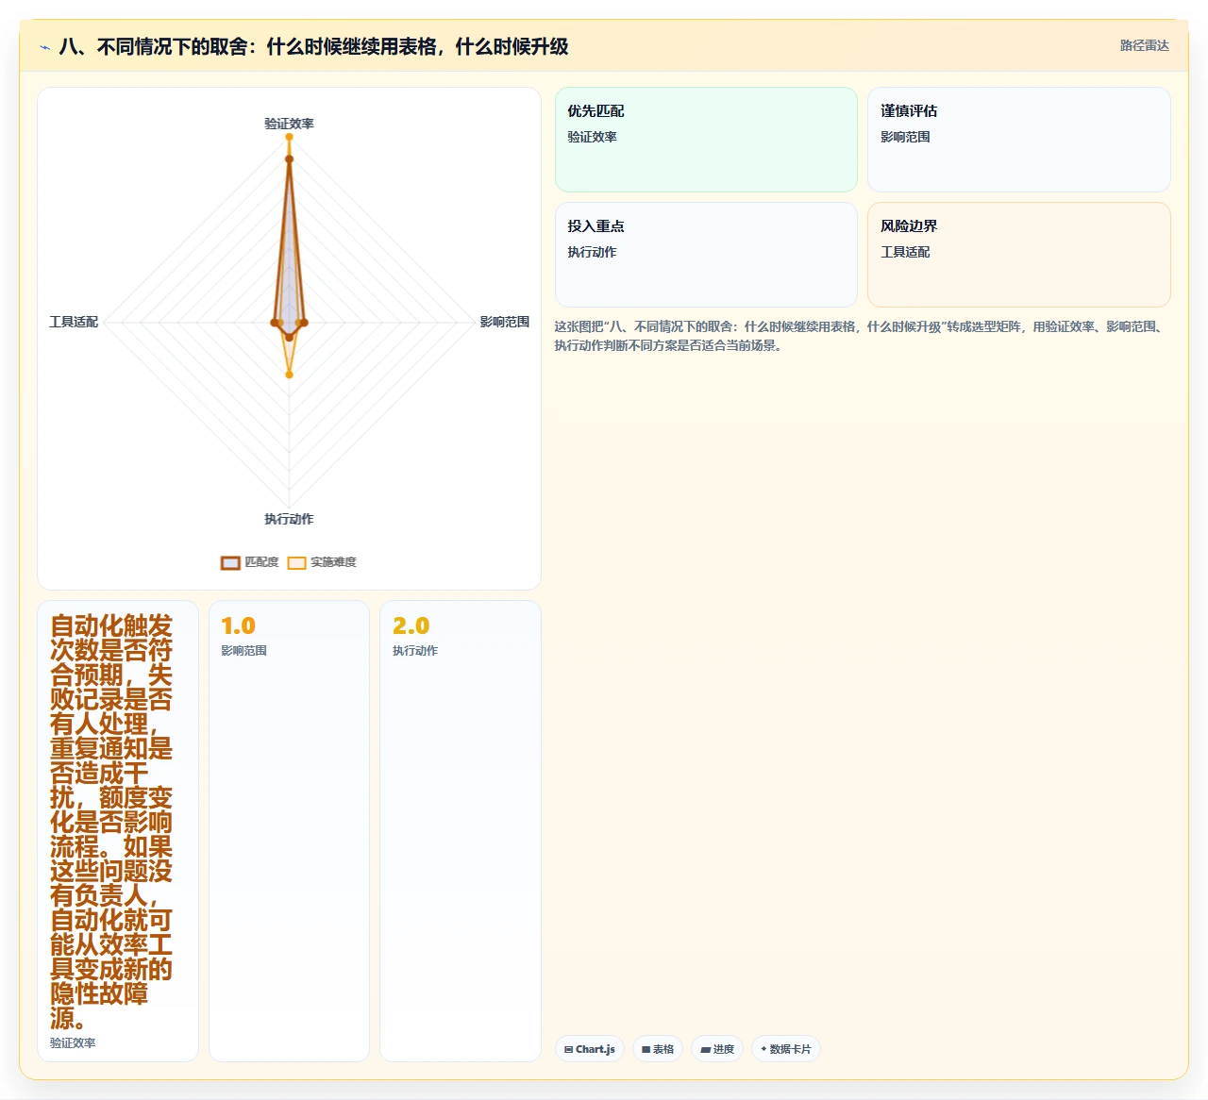Image resolution: width=1208 pixels, height=1100 pixels.
Task: Click the 验证效率 radar axis label
Action: pos(289,124)
